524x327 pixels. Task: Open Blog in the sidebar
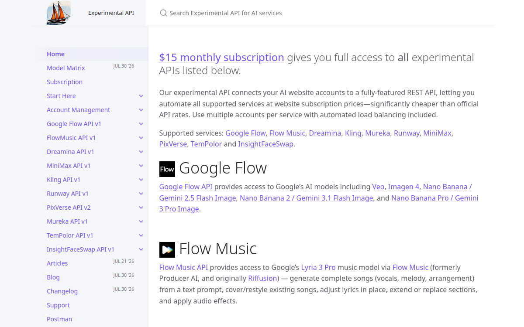[53, 277]
